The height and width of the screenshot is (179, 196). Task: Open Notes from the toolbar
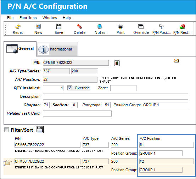(100, 26)
